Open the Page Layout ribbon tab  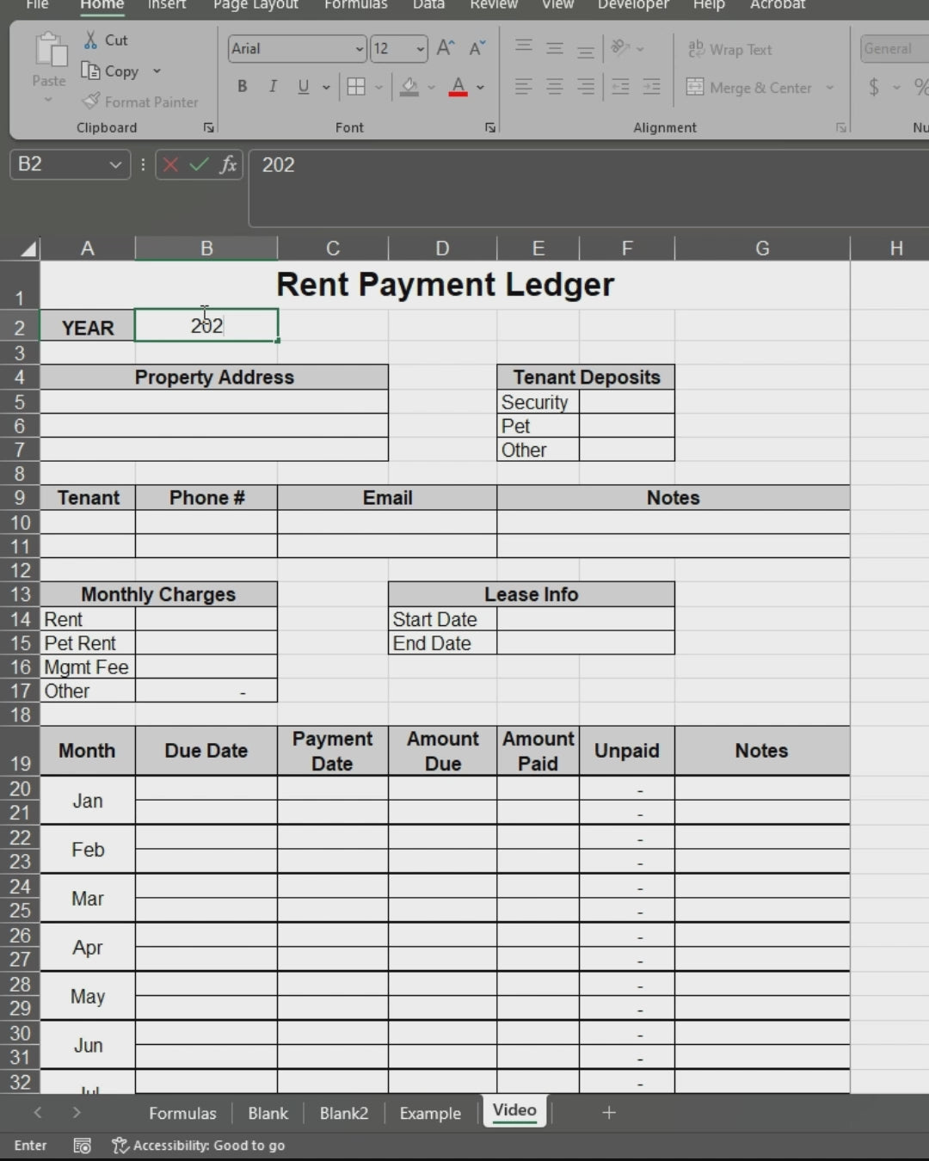point(255,5)
